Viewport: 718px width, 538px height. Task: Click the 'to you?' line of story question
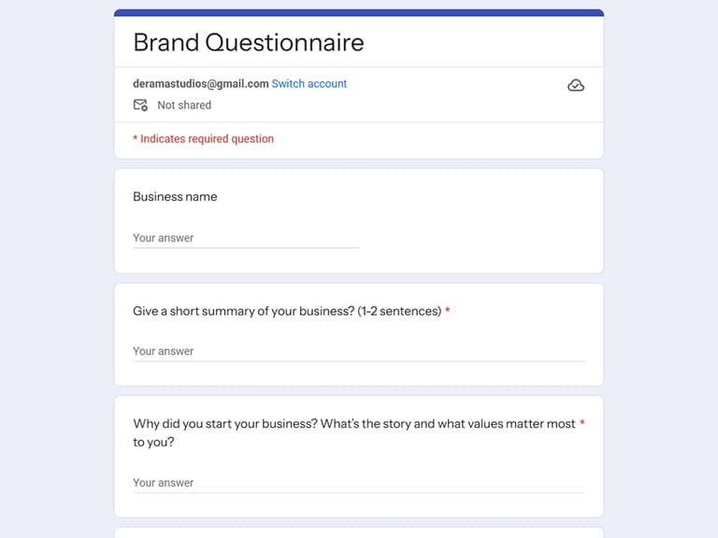click(153, 443)
